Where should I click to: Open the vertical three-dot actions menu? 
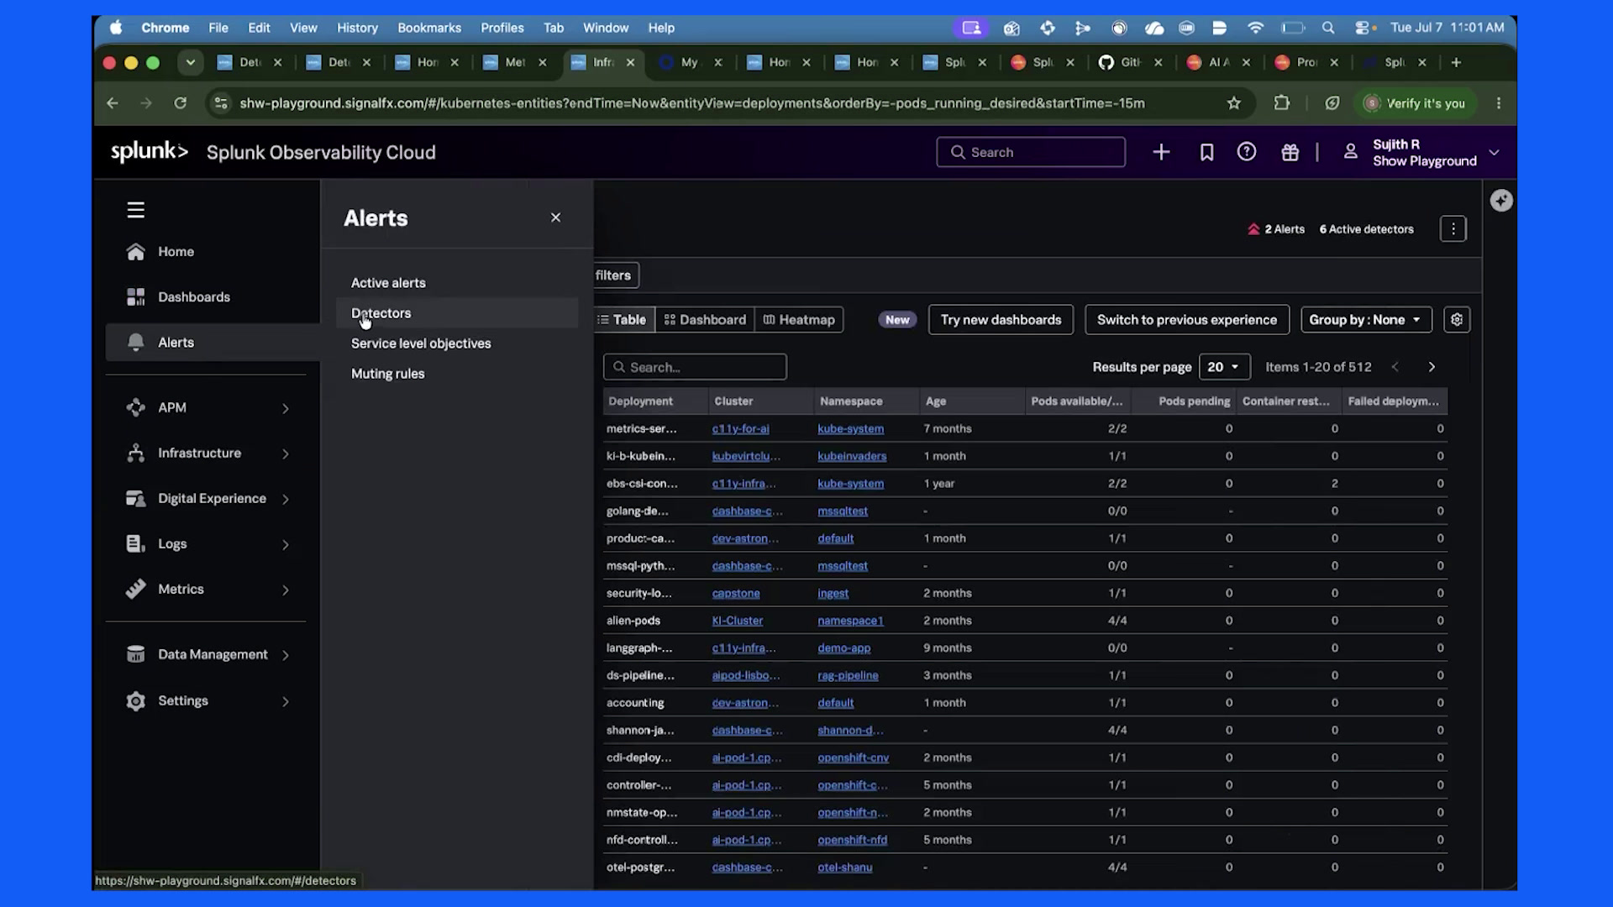pyautogui.click(x=1453, y=229)
